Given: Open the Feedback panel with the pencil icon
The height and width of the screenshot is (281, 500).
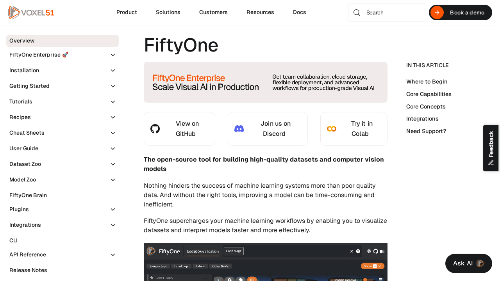Looking at the screenshot, I should click(x=491, y=162).
